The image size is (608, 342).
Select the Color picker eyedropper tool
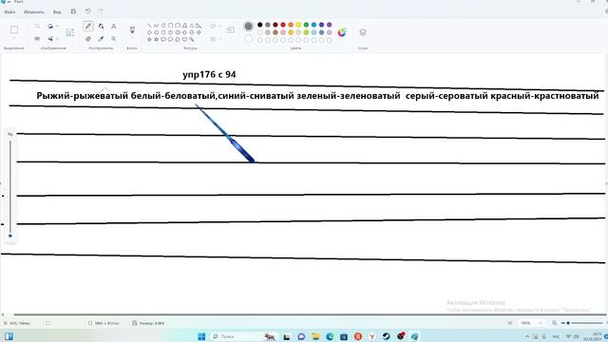(x=102, y=39)
